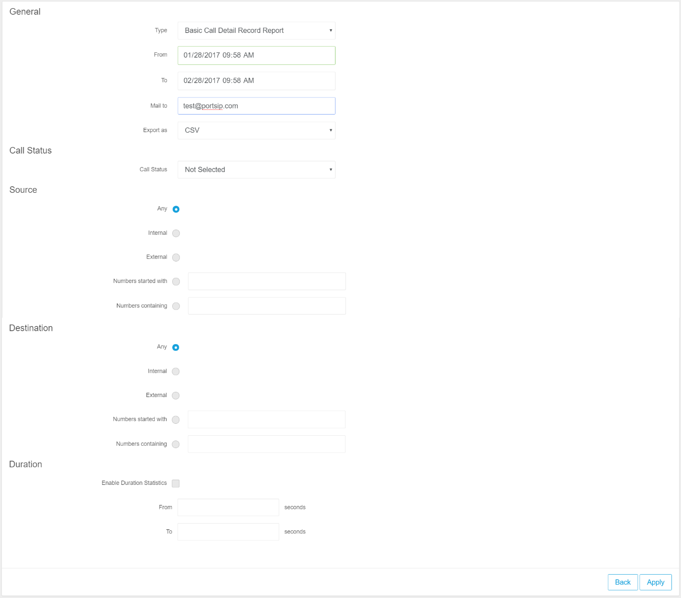The image size is (681, 598).
Task: Click the General To date field
Action: coord(256,81)
